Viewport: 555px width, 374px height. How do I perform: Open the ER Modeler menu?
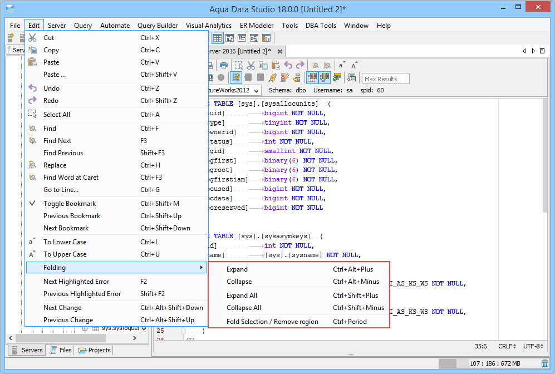click(x=257, y=26)
